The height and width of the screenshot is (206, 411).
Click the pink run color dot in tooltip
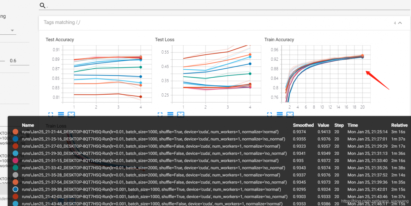(15, 160)
